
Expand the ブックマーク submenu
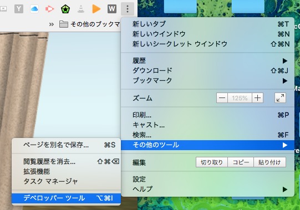[x=207, y=80]
